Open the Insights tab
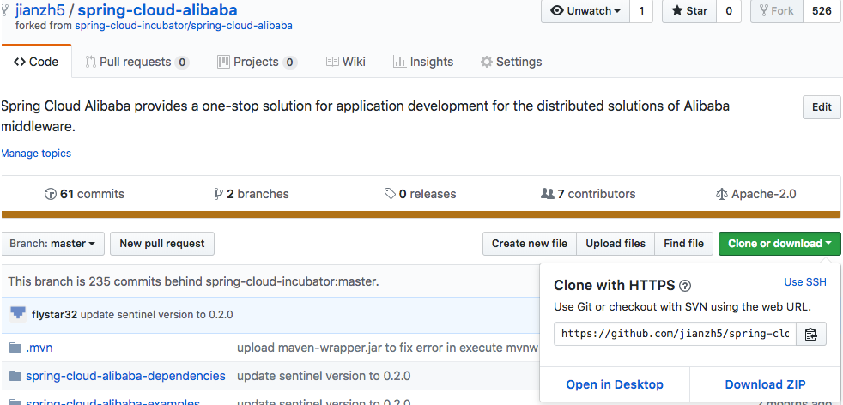This screenshot has height=405, width=843. (x=423, y=62)
